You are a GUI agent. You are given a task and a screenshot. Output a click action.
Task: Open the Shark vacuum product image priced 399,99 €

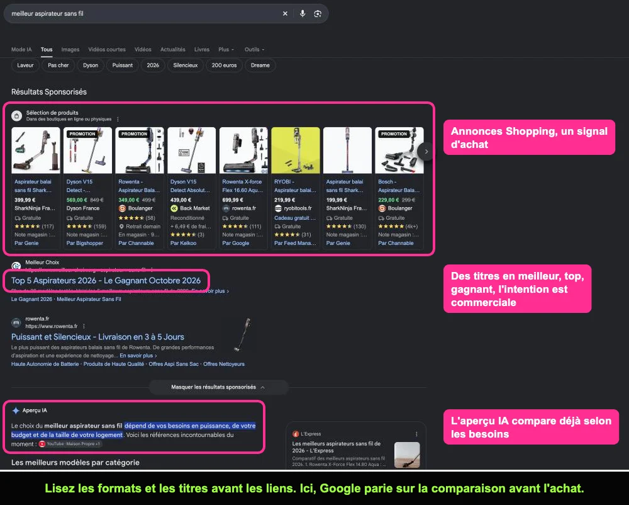pos(36,150)
